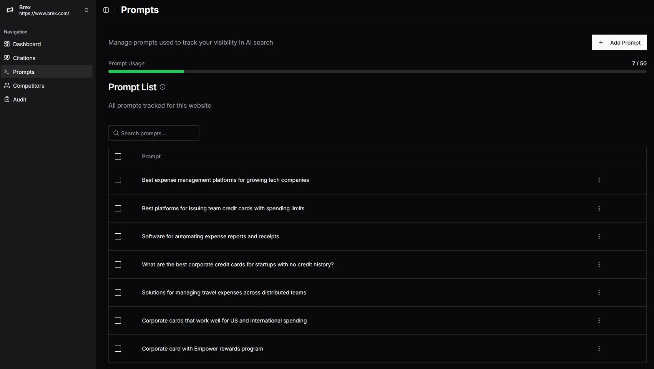Open the workspace switcher chevron next to Brex
The height and width of the screenshot is (369, 654).
pos(86,10)
